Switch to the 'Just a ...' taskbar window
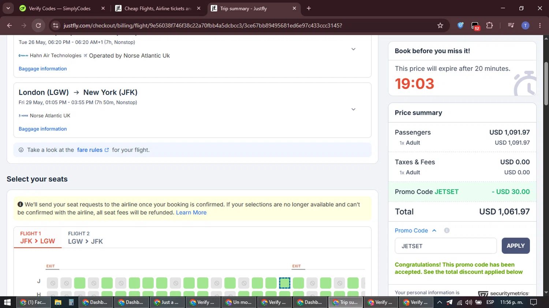The width and height of the screenshot is (549, 308). (167, 302)
